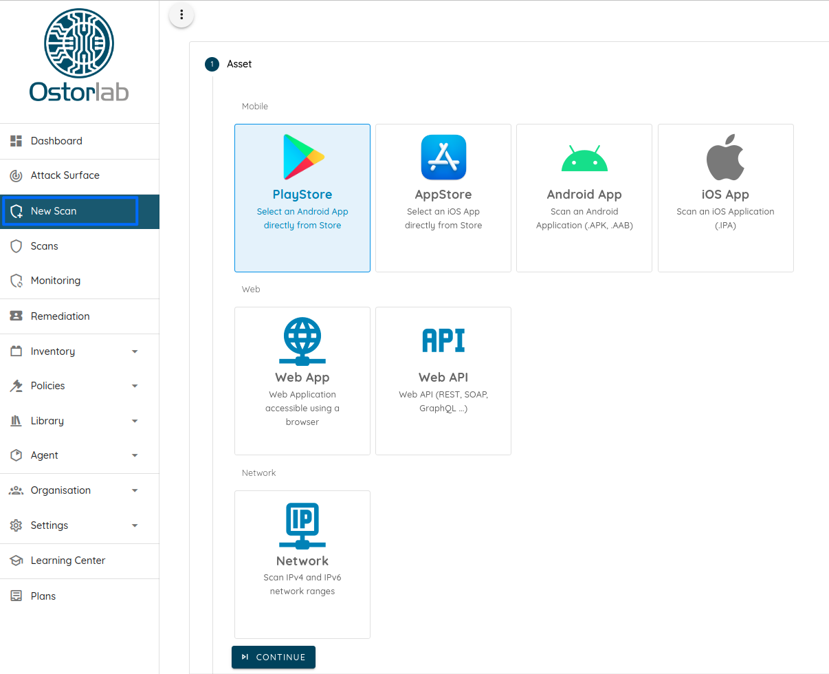829x674 pixels.
Task: Open the Dashboard page
Action: [x=56, y=141]
